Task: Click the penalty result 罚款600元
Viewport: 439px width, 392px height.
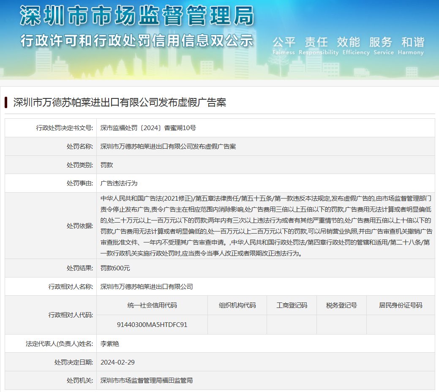Action: (x=115, y=268)
